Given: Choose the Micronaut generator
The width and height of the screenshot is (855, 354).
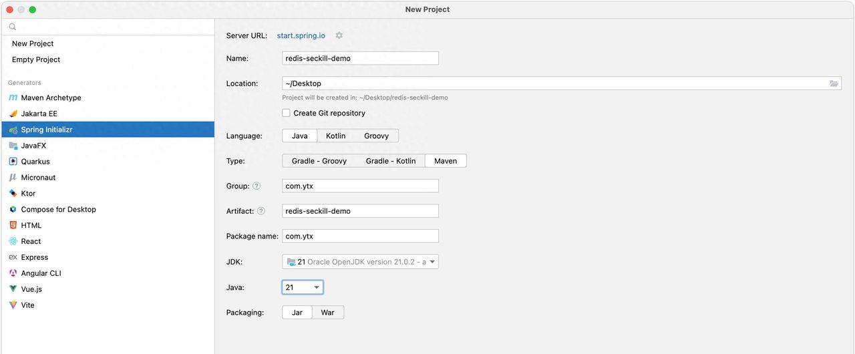Looking at the screenshot, I should (38, 178).
